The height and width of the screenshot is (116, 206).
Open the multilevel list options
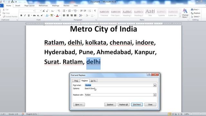(75, 11)
